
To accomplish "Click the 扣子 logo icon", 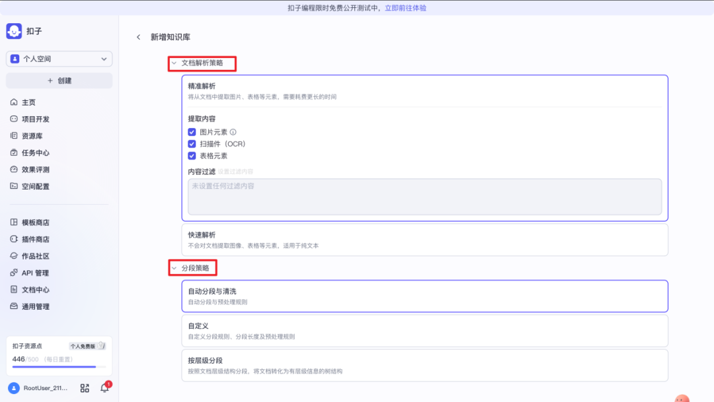I will coord(14,31).
